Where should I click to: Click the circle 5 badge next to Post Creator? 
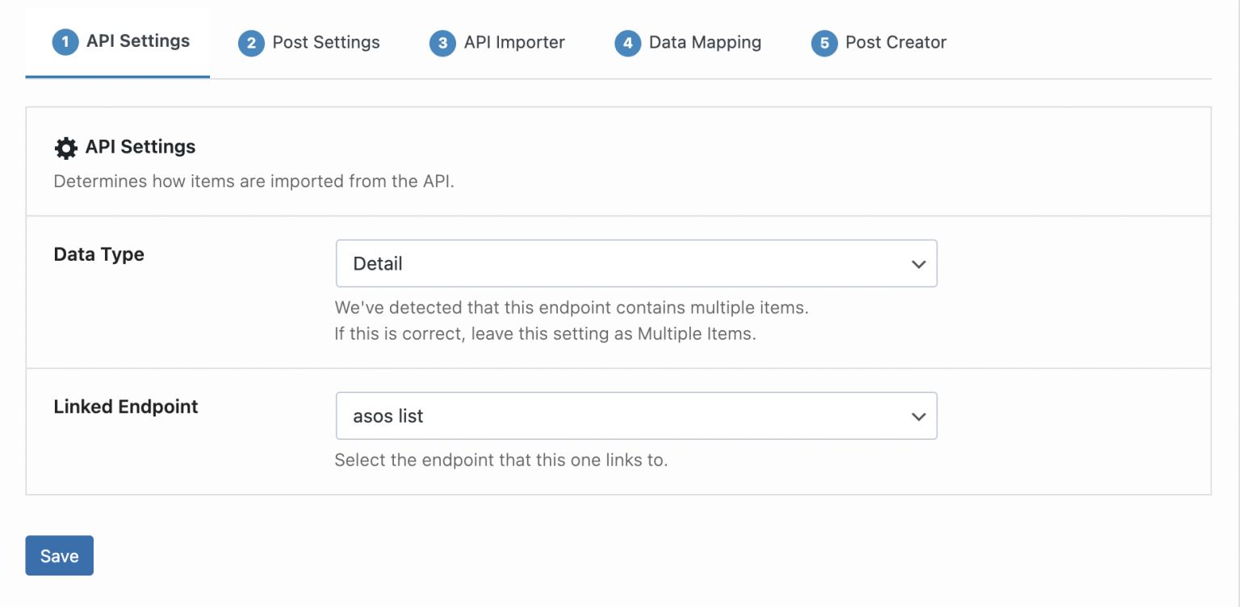[824, 43]
